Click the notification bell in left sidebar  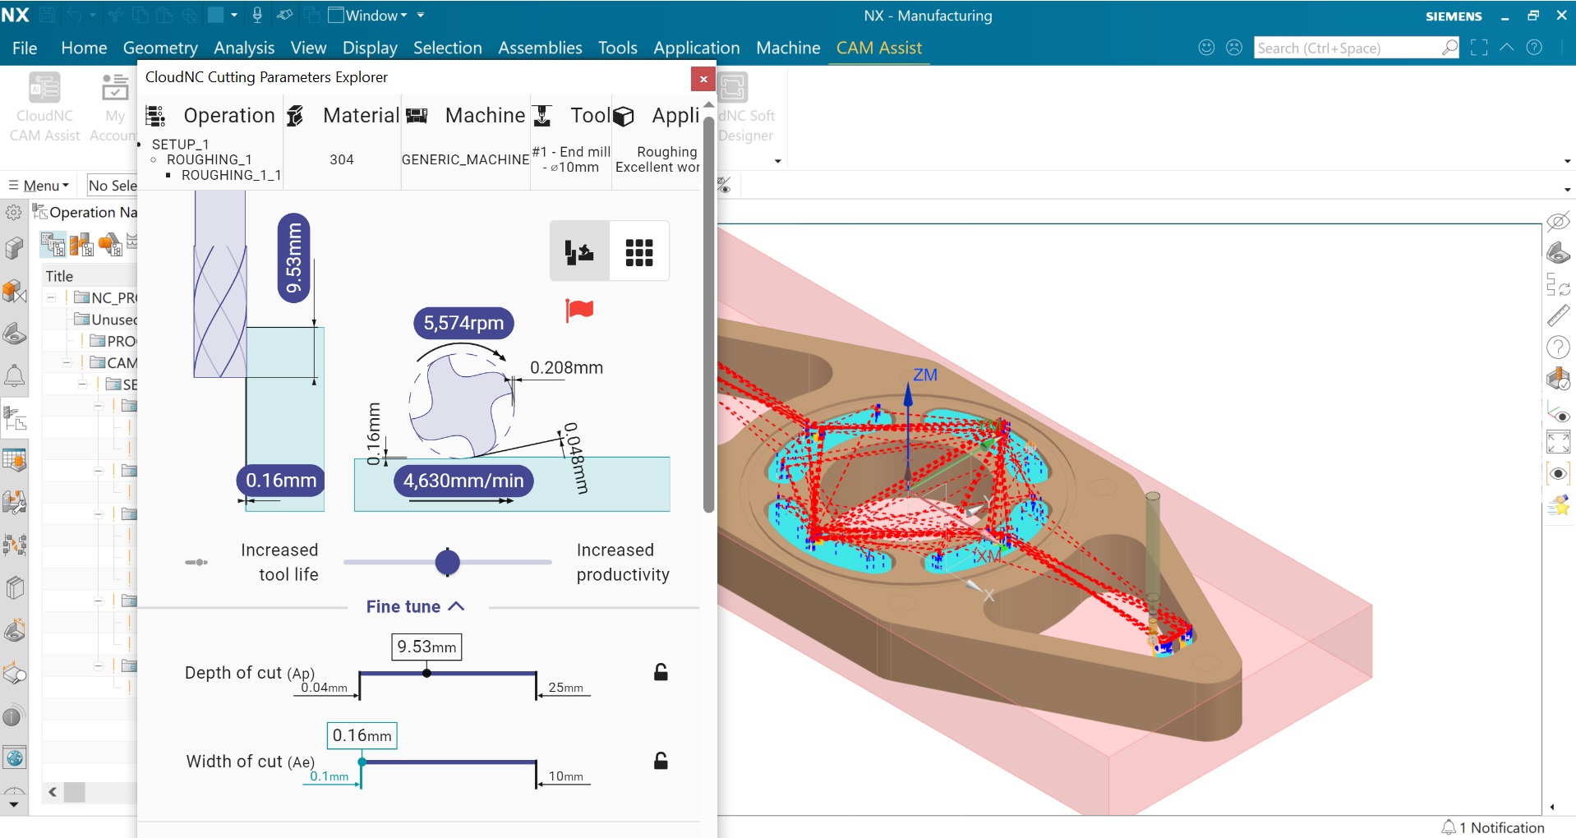(15, 376)
